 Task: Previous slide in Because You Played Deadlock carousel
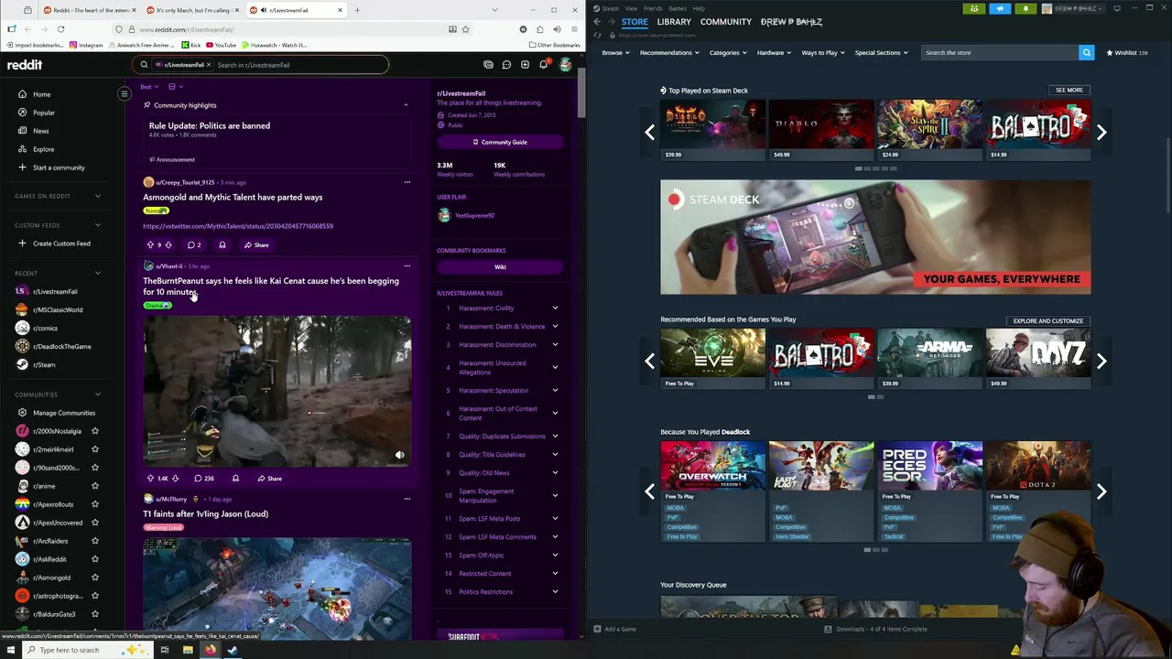[649, 492]
